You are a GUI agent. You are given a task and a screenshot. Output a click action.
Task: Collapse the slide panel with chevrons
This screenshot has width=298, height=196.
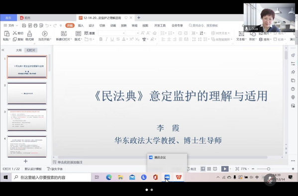tap(3, 50)
